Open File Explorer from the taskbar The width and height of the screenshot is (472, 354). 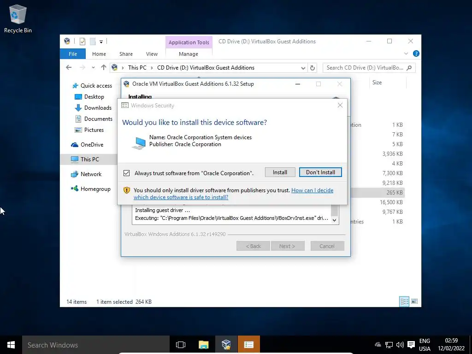coord(203,345)
